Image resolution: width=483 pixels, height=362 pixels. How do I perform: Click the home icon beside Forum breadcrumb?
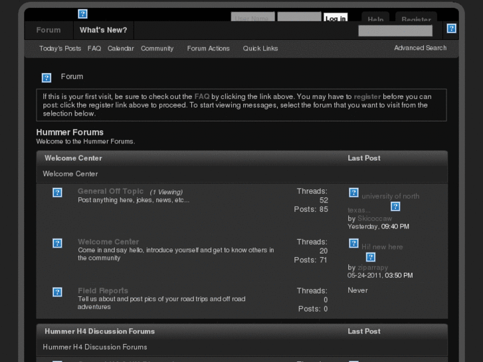tap(47, 78)
